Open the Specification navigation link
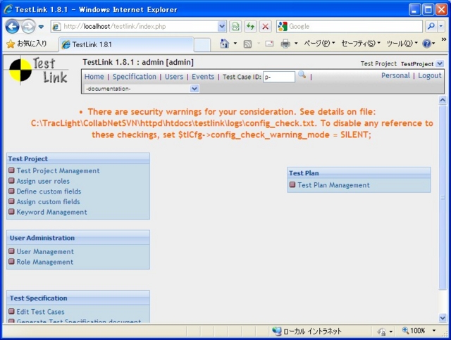This screenshot has width=451, height=340. pyautogui.click(x=135, y=77)
